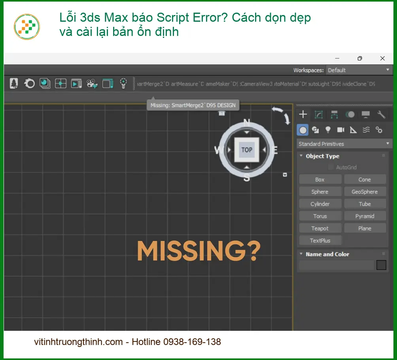Select the Cameras category icon
The height and width of the screenshot is (360, 397).
pos(341,130)
